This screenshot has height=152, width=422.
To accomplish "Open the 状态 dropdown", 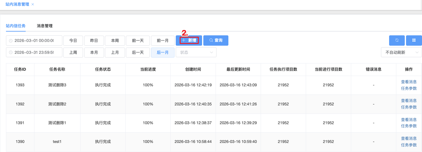I will [x=196, y=53].
